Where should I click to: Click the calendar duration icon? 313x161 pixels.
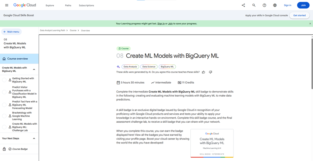click(x=118, y=82)
